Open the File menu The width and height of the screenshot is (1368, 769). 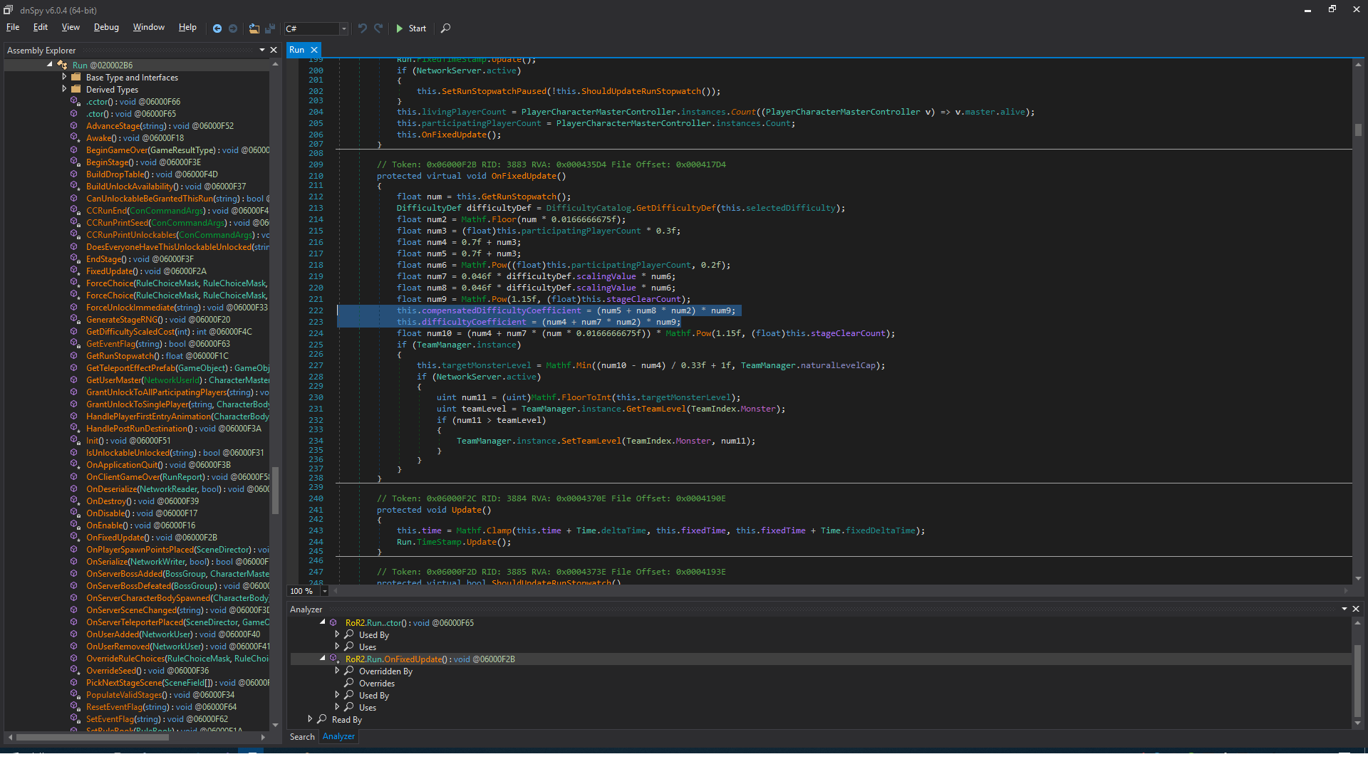[x=13, y=27]
